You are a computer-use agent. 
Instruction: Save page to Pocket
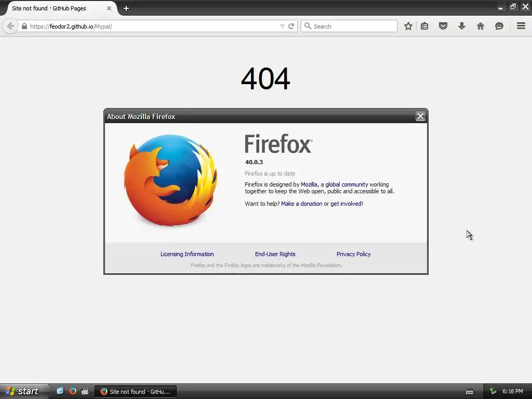(x=443, y=26)
